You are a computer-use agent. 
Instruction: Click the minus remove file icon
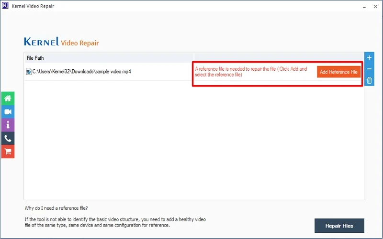pos(369,69)
